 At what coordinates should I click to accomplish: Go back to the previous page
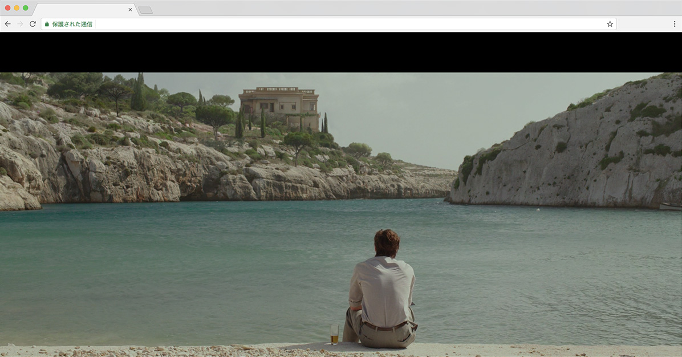(x=8, y=24)
